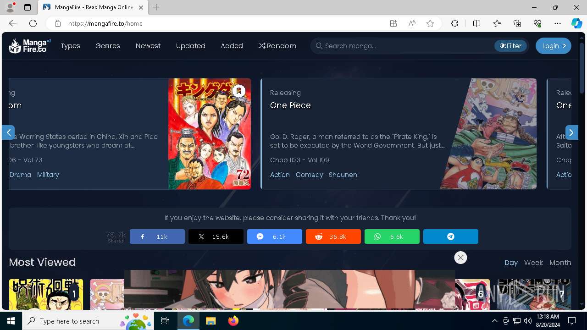Bookmark the Kingdom manga cover
Screen dimensions: 587x330
238,91
